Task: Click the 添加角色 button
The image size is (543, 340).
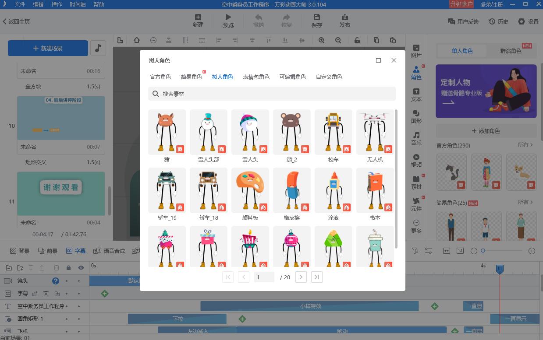Action: click(x=486, y=131)
